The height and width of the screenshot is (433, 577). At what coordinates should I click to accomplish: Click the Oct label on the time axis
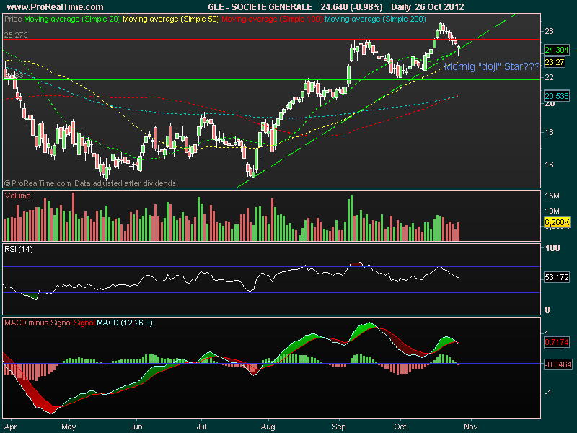[x=400, y=427]
